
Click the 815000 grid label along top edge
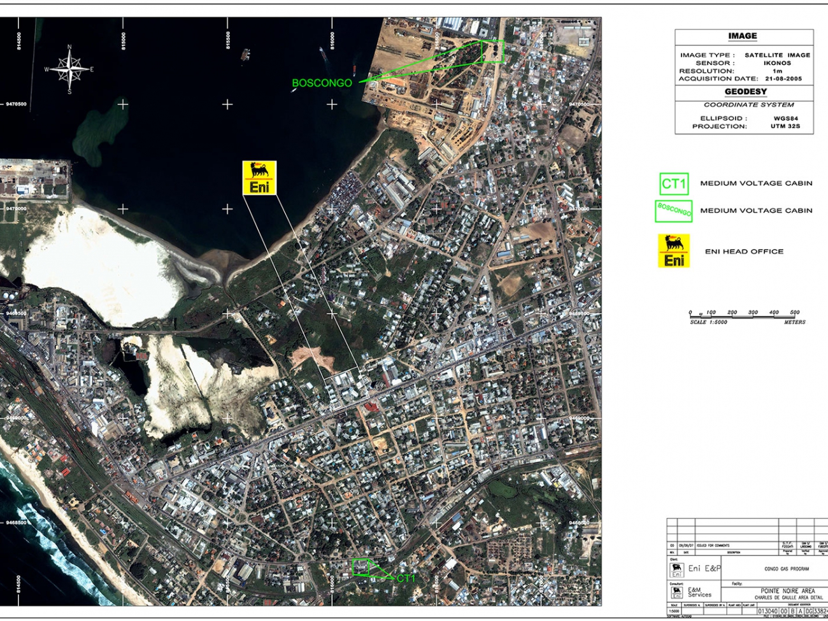click(x=124, y=40)
